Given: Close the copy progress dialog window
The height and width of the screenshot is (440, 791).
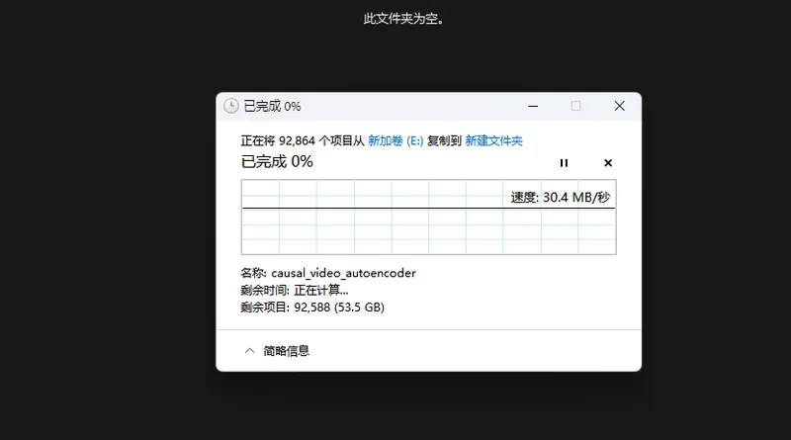Looking at the screenshot, I should (620, 106).
